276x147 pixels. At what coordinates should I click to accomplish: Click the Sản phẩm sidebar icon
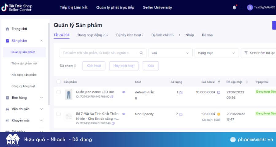(x=7, y=41)
